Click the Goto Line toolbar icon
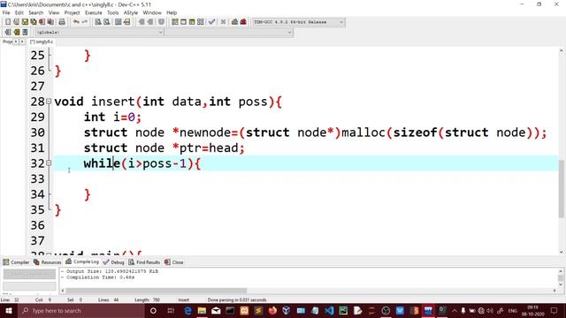Screen dimensions: 566x318 point(127,22)
